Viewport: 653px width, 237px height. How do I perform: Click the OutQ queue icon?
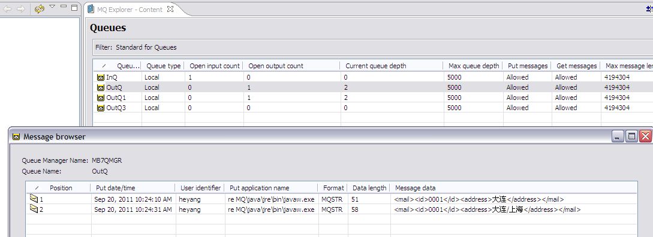point(100,88)
